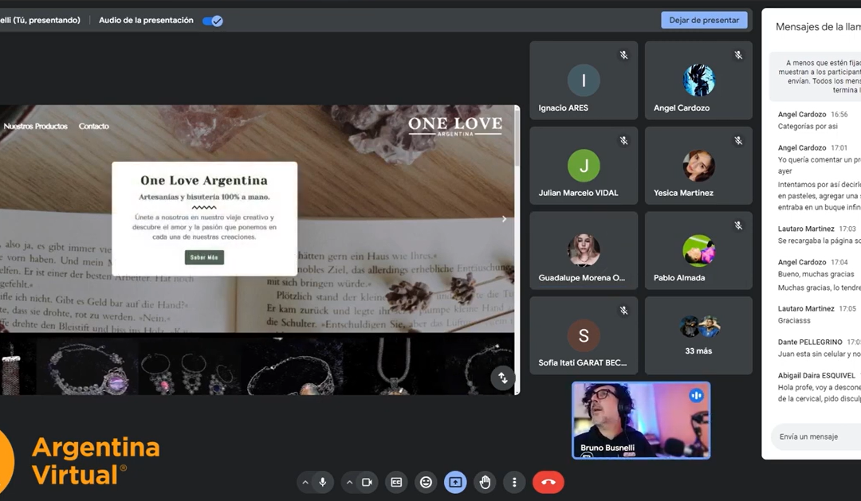The height and width of the screenshot is (501, 861).
Task: Hang up with the red phone button
Action: [x=548, y=483]
